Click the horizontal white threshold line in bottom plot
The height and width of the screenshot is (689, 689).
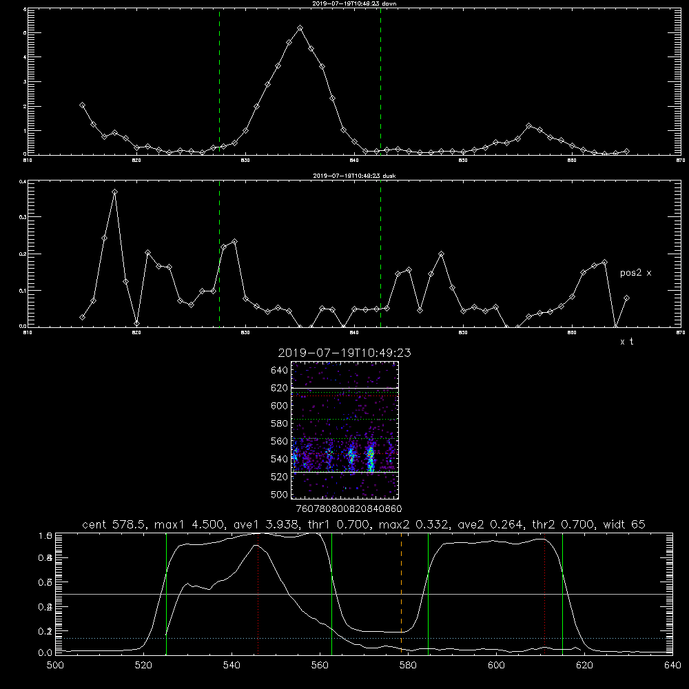click(x=364, y=594)
